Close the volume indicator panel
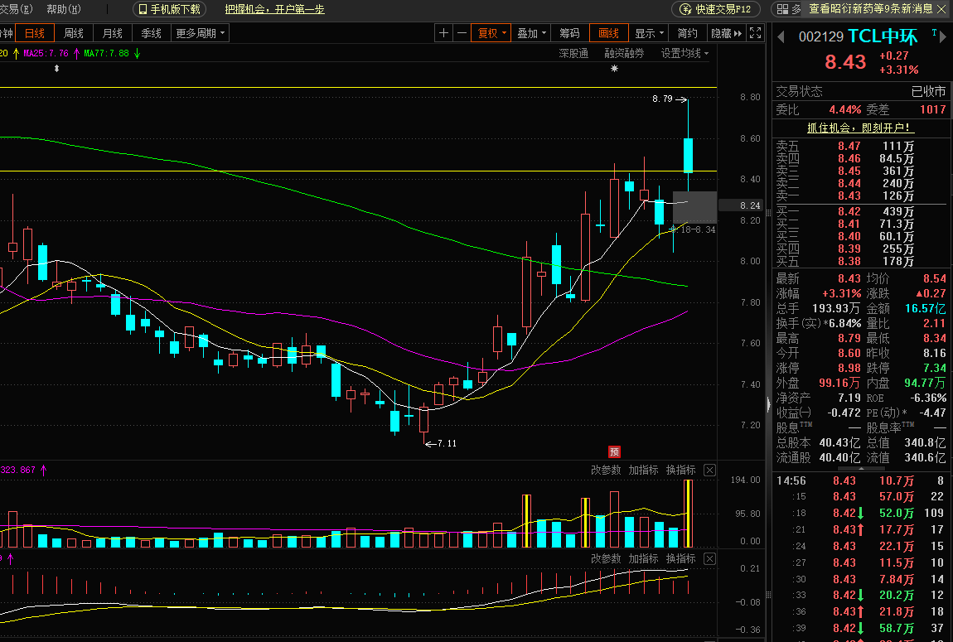This screenshot has width=953, height=642. [x=709, y=471]
